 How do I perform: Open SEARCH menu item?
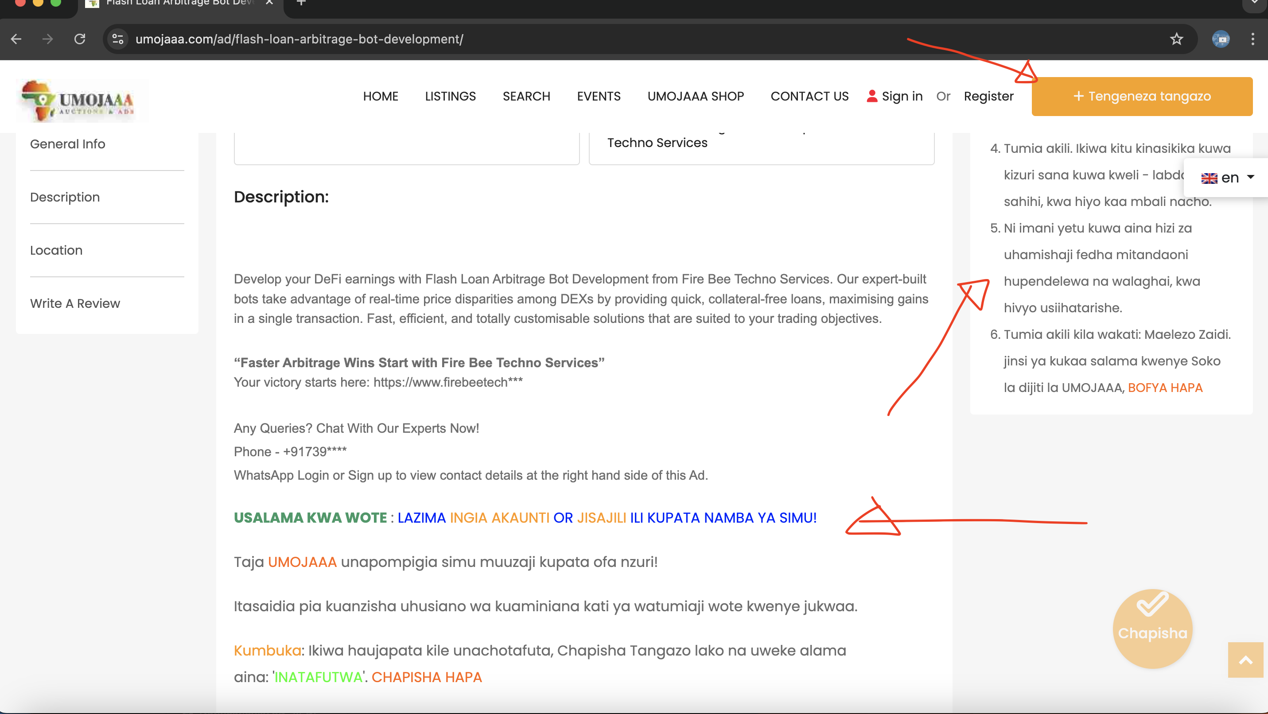tap(526, 97)
